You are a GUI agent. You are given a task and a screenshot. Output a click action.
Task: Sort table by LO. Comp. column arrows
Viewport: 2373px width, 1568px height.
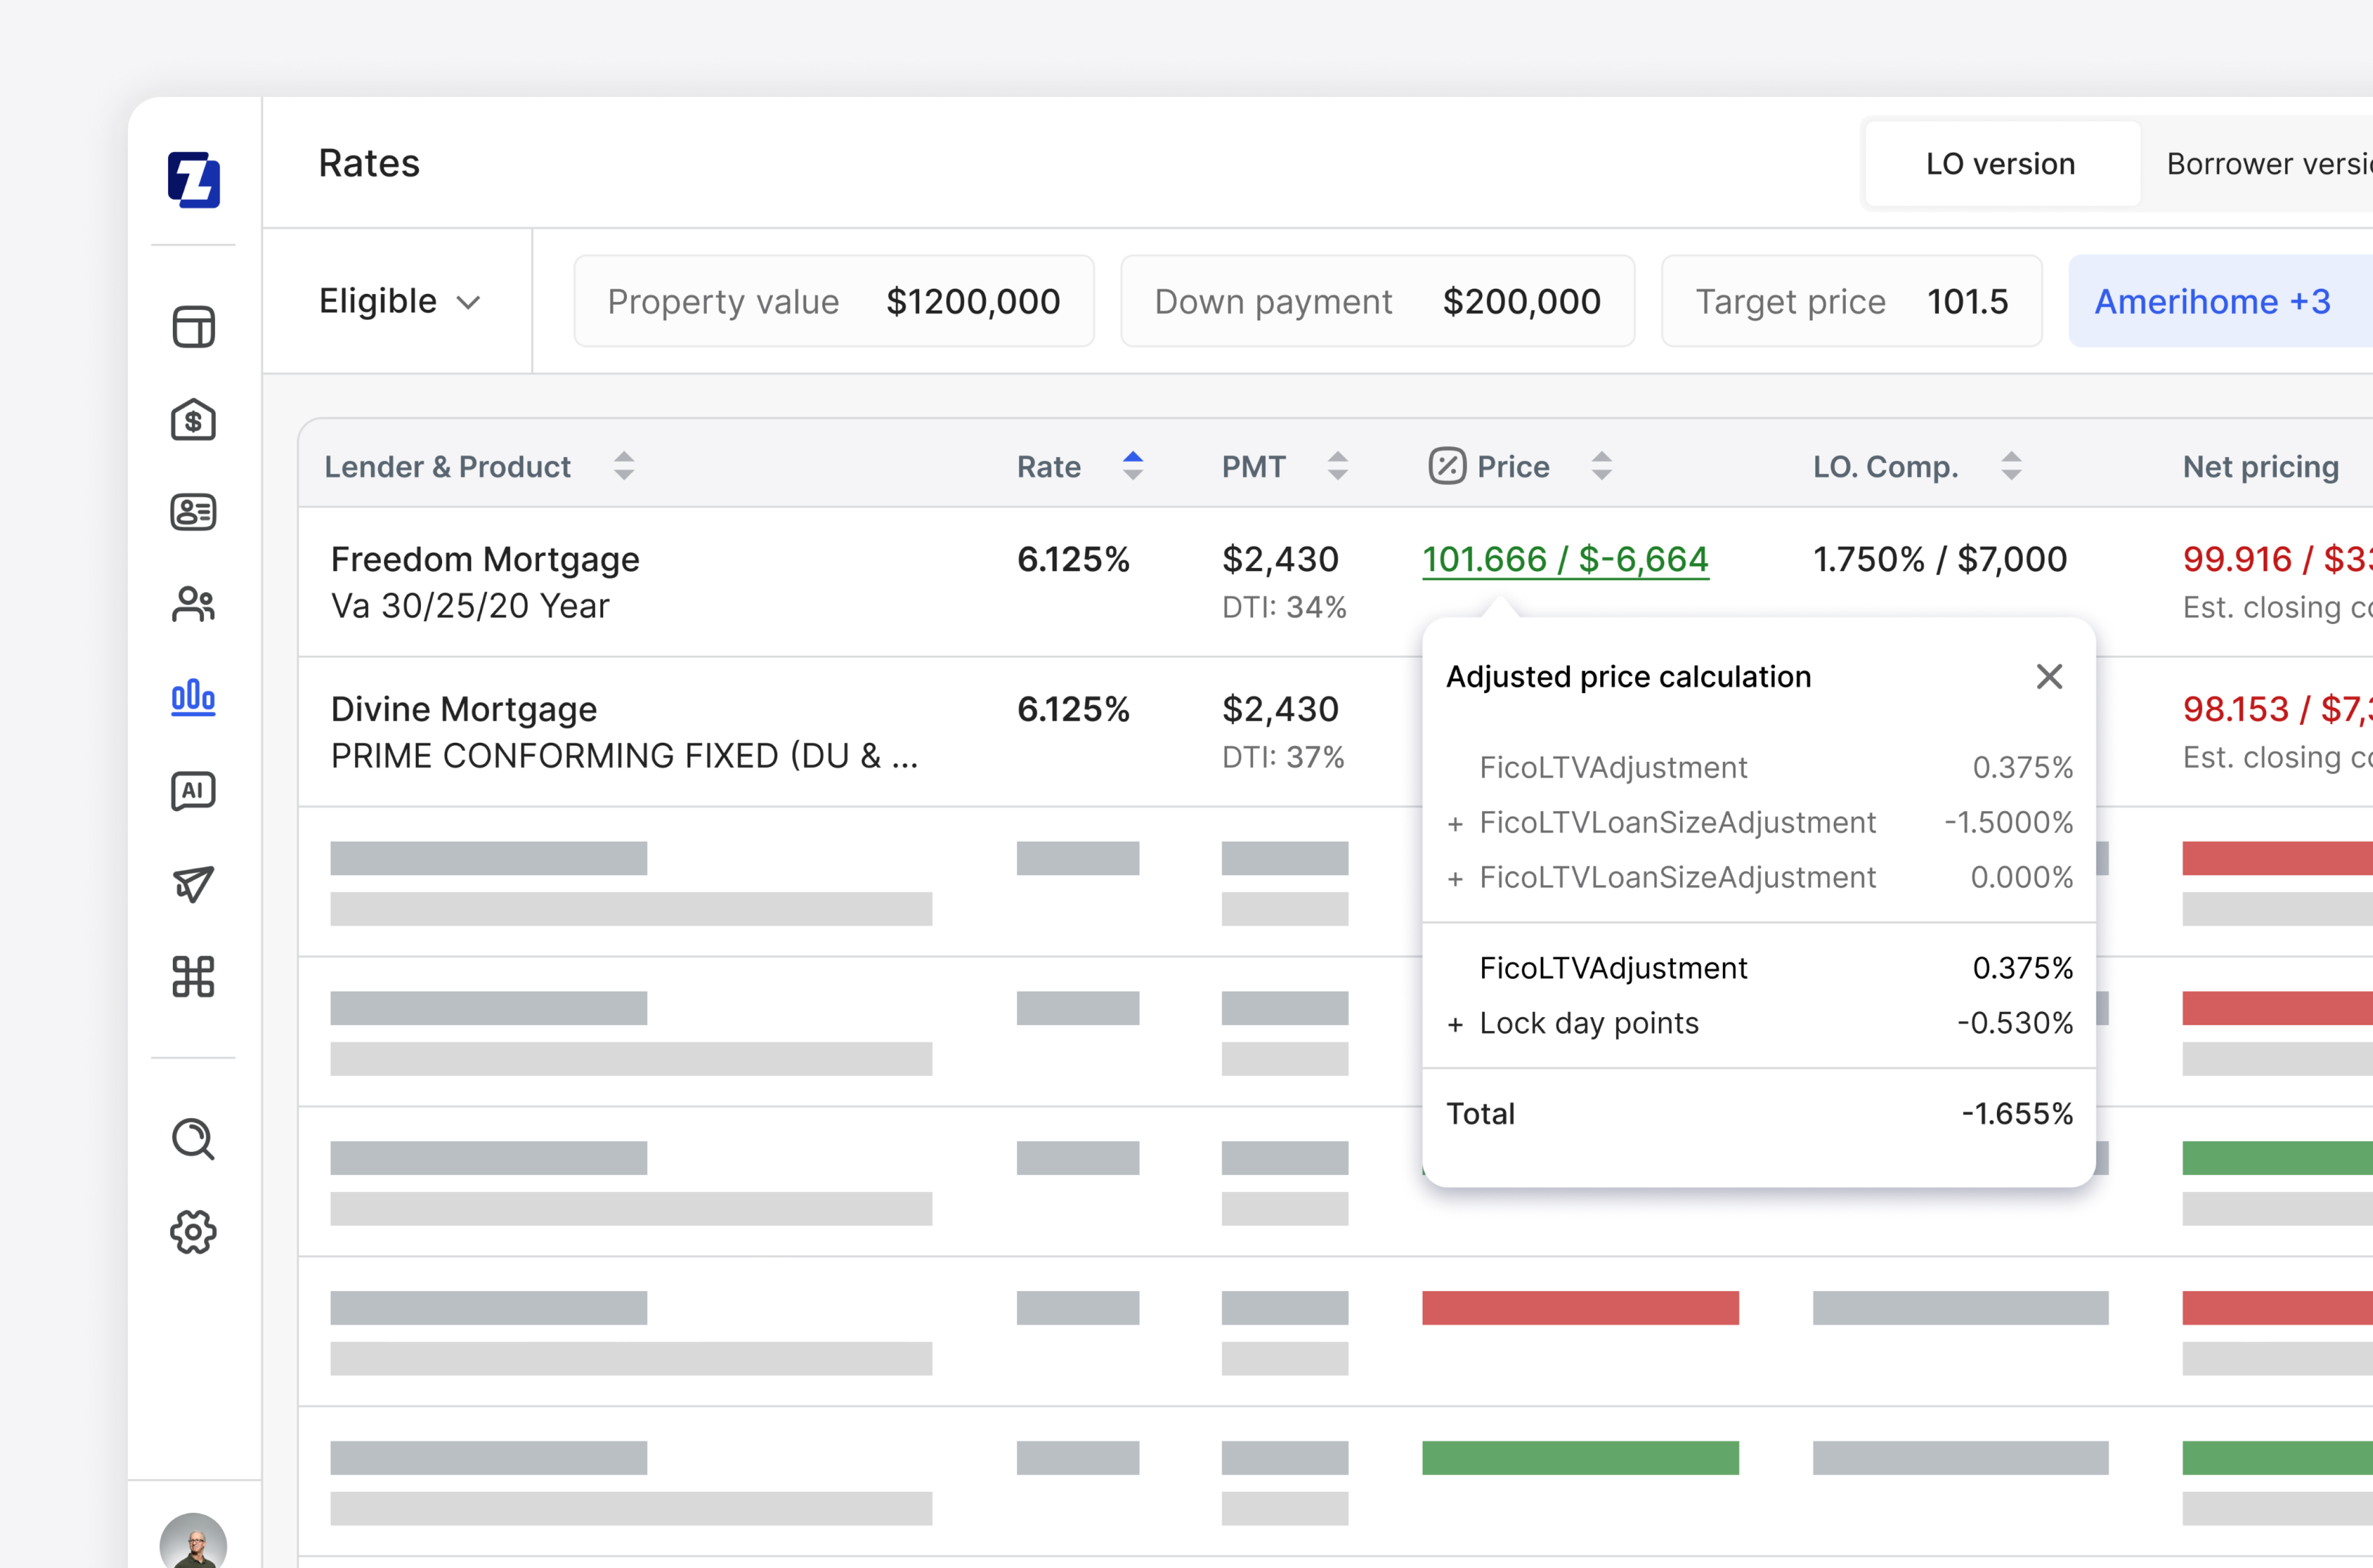tap(2012, 466)
